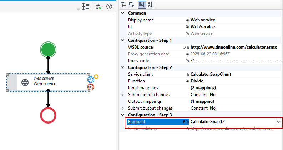Image resolution: width=283 pixels, height=150 pixels.
Task: Select the blue timer boundary event icon
Action: (x=91, y=80)
